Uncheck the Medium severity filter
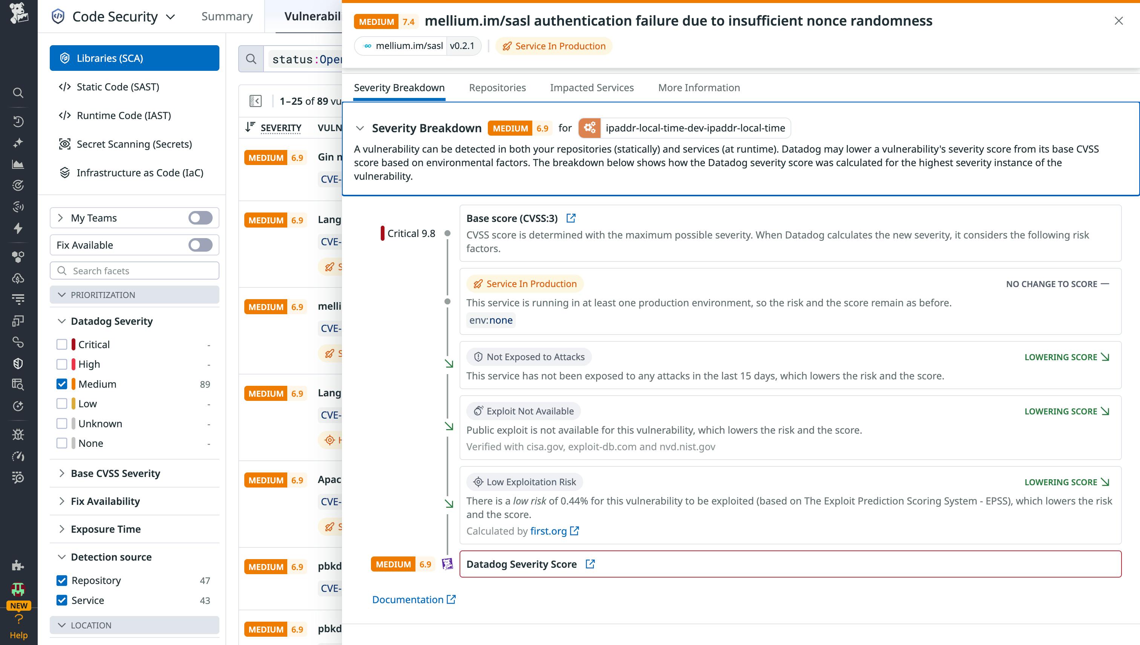Image resolution: width=1140 pixels, height=645 pixels. [x=62, y=384]
